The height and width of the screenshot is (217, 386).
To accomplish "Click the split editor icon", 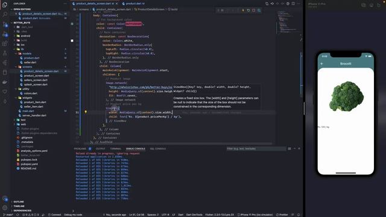I will pos(293,4).
